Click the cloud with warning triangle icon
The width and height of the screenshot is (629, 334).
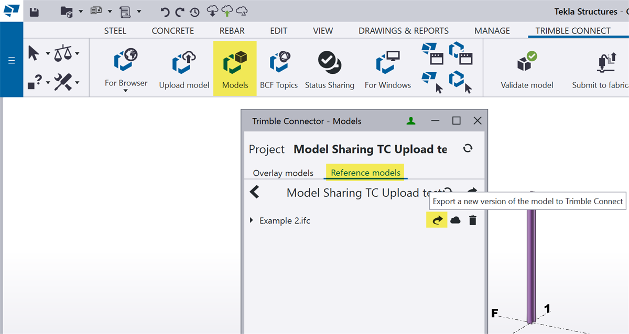pyautogui.click(x=242, y=11)
